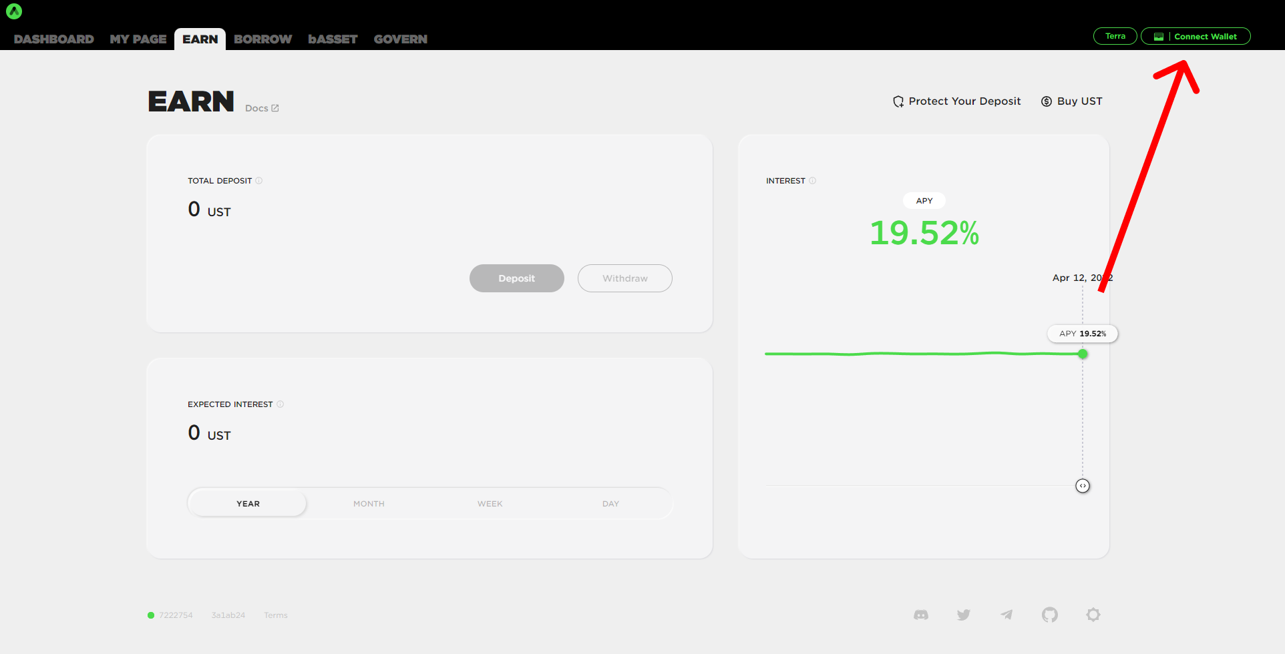The height and width of the screenshot is (654, 1285).
Task: Click the wallet icon in Connect Wallet
Action: tap(1159, 37)
